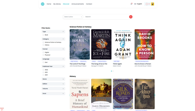Select first carousel page dot
The image size is (195, 111).
tap(111, 71)
